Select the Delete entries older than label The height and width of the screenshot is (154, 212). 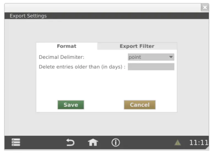click(82, 67)
